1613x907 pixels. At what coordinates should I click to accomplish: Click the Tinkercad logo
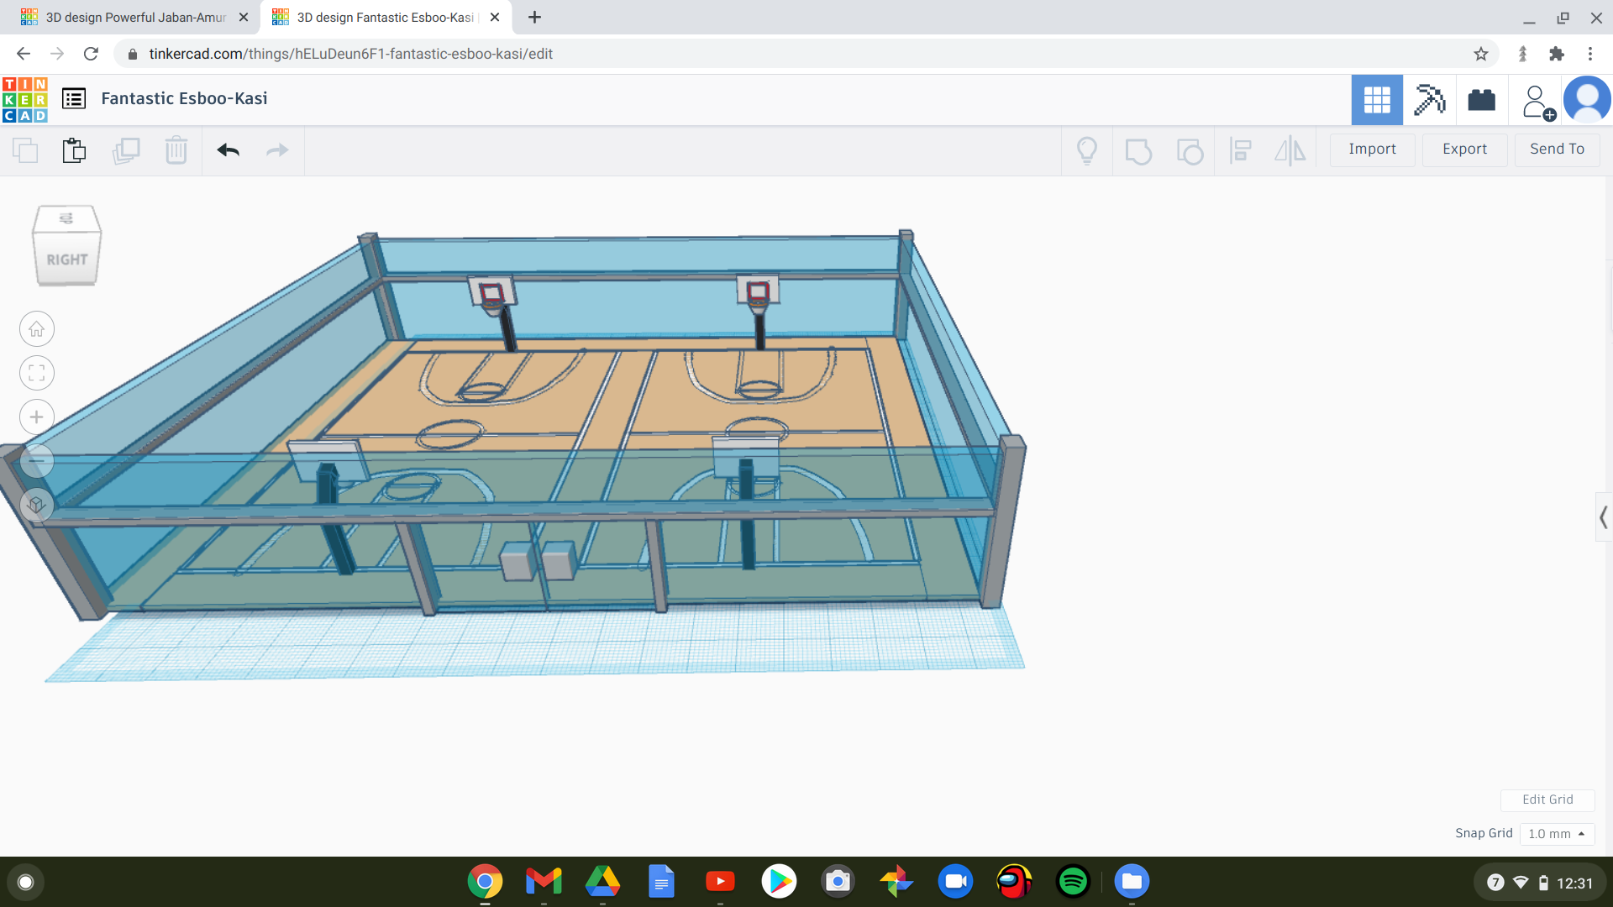click(x=25, y=99)
